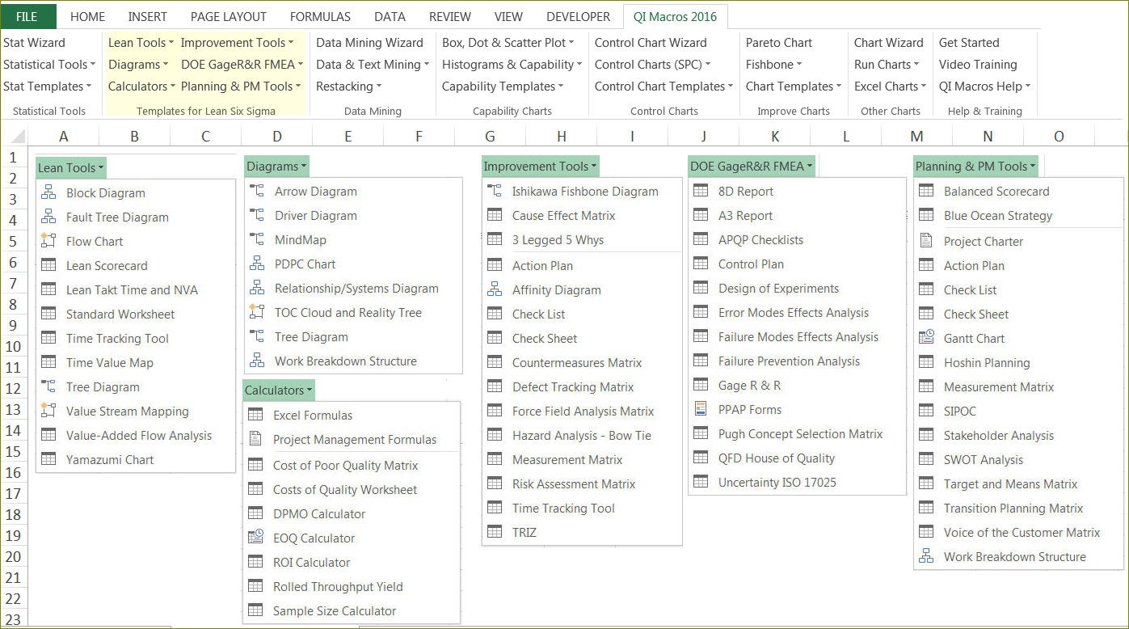
Task: Select column header M
Action: 916,137
